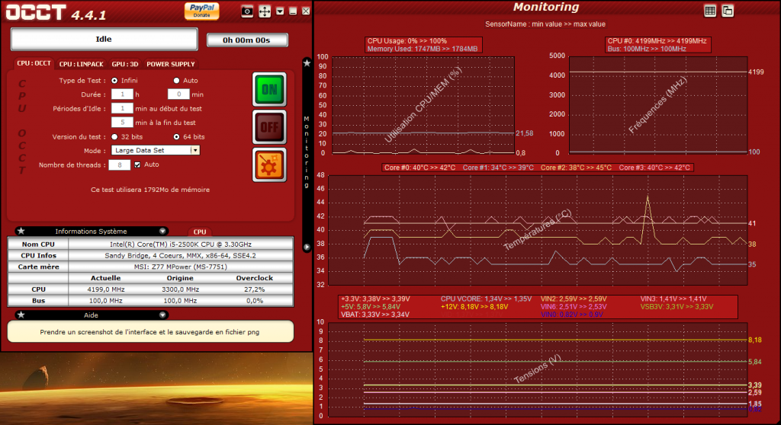Click the Idle status box
Image resolution: width=781 pixels, height=425 pixels.
coord(104,39)
